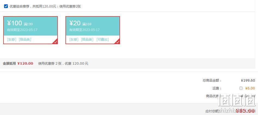Screen dimensions: 258x115
Task: Click the 满199 threshold on first coupon
Action: [x=28, y=24]
